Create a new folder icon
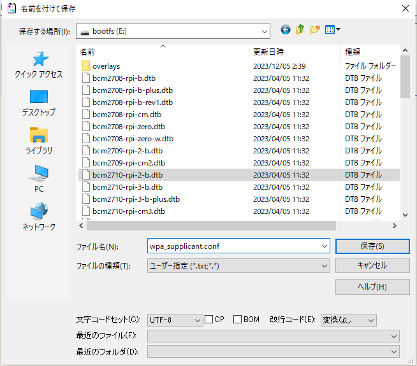The image size is (417, 366). point(315,29)
